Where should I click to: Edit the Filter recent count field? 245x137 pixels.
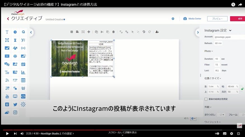click(x=217, y=65)
